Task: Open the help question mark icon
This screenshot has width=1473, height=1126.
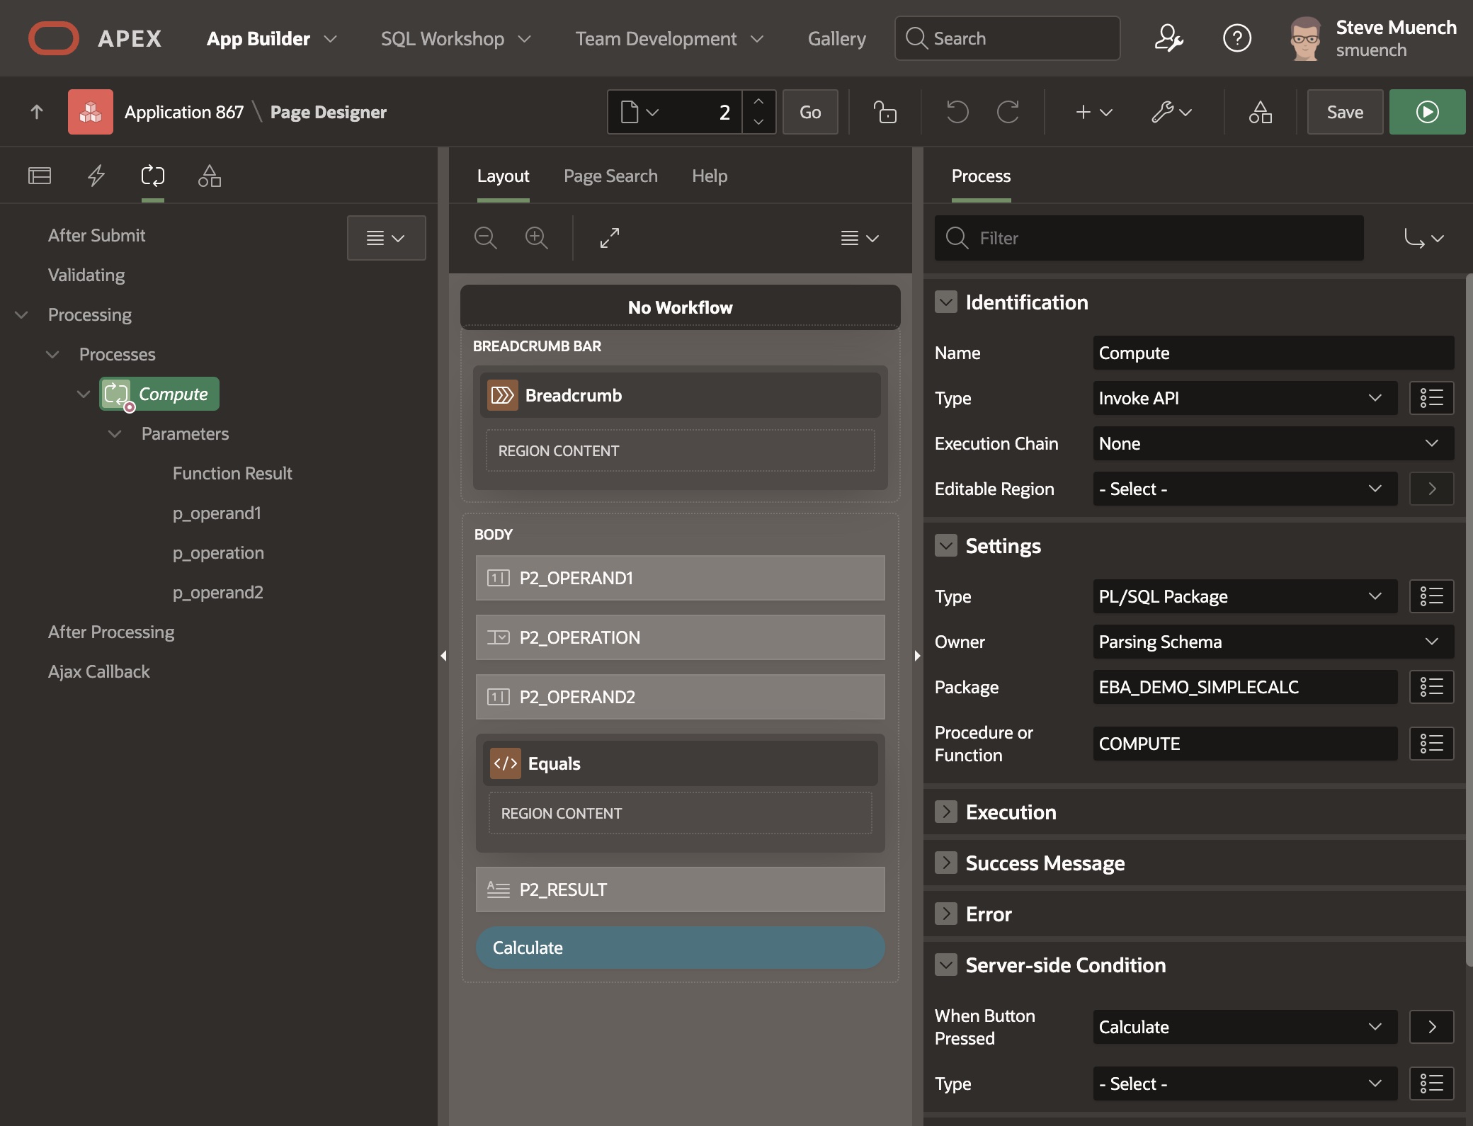Action: (x=1236, y=38)
